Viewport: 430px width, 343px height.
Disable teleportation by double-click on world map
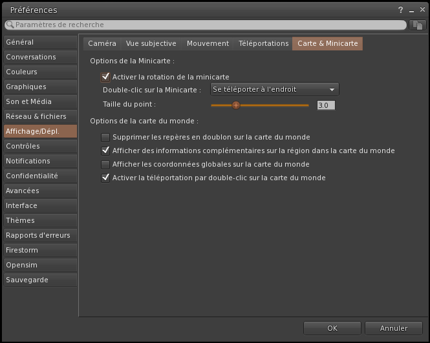[x=106, y=178]
